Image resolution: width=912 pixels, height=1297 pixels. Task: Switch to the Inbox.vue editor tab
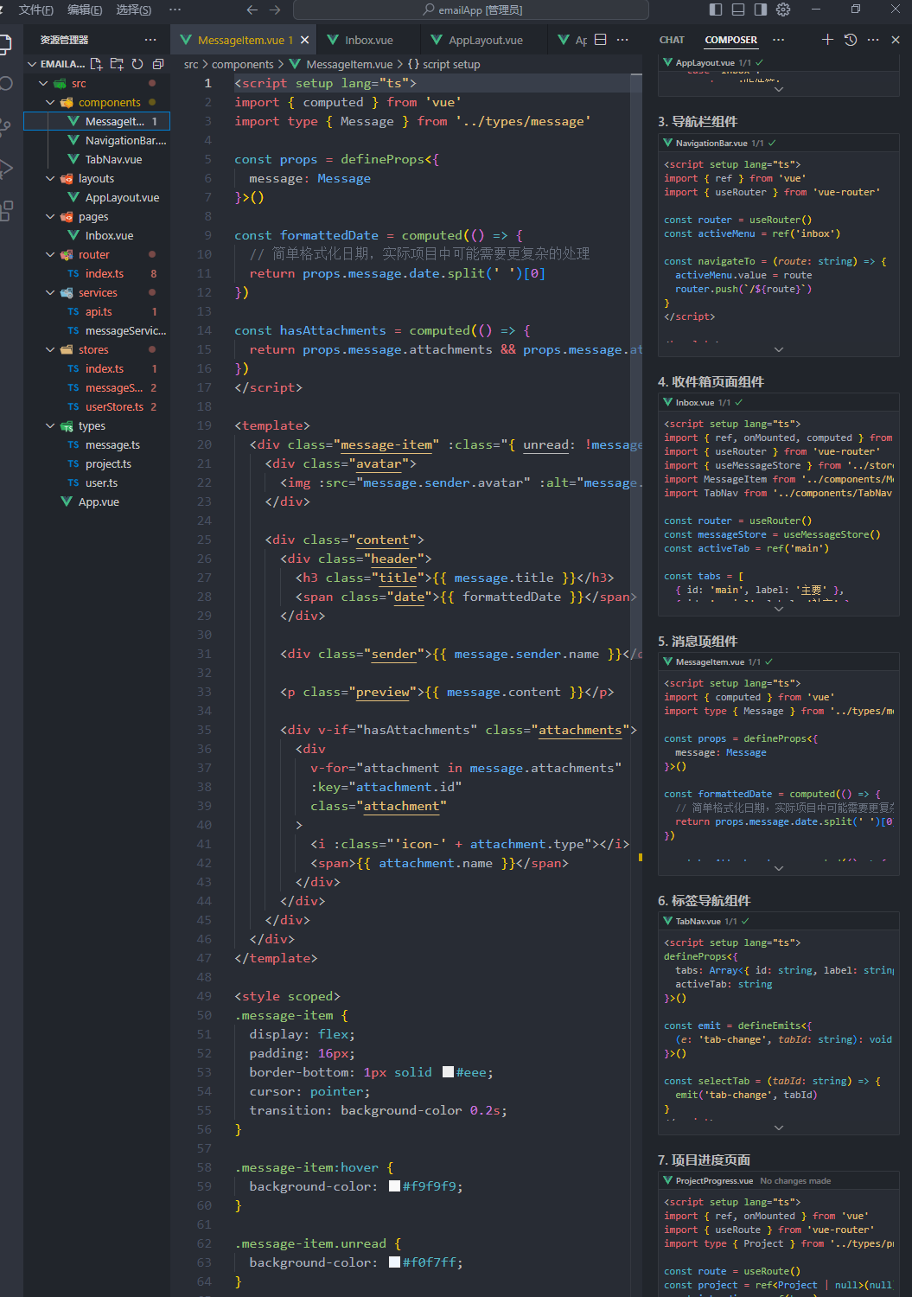(368, 40)
